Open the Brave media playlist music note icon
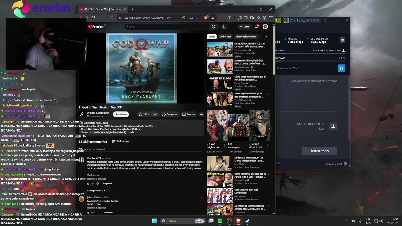Viewport: 402px width, 226px height. [240, 18]
